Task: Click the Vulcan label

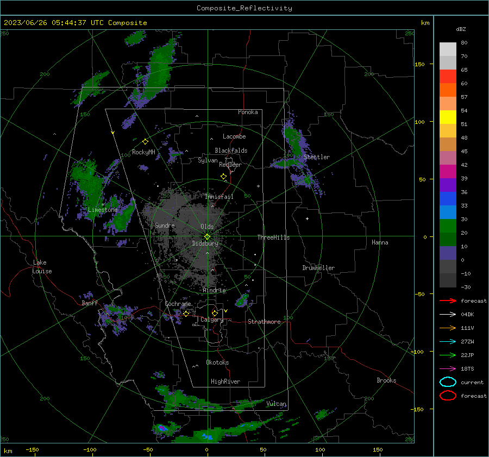Action: coord(276,404)
